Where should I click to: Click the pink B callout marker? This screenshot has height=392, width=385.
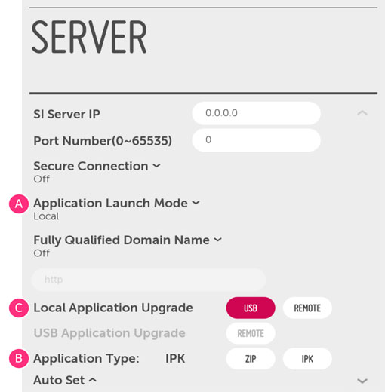(19, 358)
